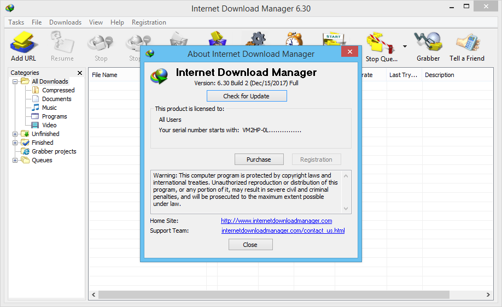Click the Resume toolbar icon
502x307 pixels.
[x=62, y=42]
